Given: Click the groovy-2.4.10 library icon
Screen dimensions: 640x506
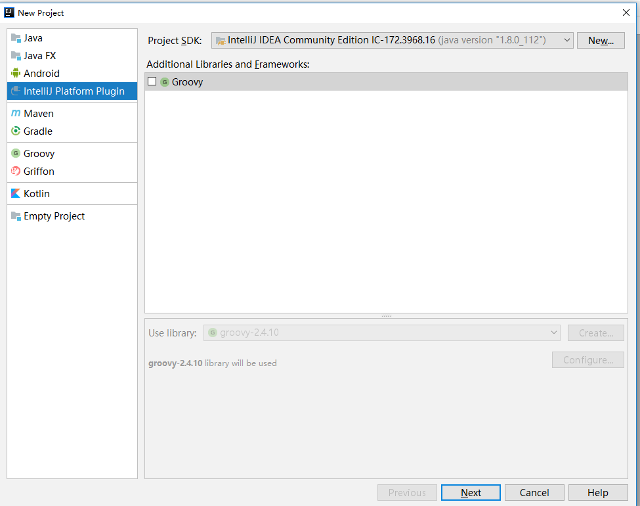Looking at the screenshot, I should pos(213,333).
